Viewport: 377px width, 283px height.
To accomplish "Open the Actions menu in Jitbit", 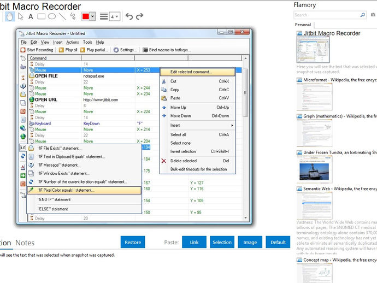I will pyautogui.click(x=72, y=42).
